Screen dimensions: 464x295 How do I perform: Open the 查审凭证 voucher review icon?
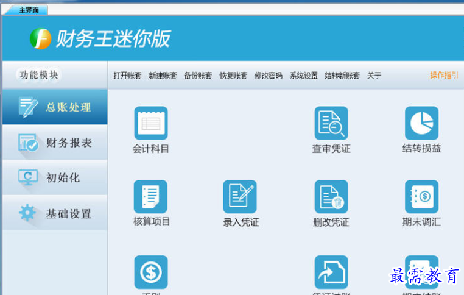[x=331, y=123]
